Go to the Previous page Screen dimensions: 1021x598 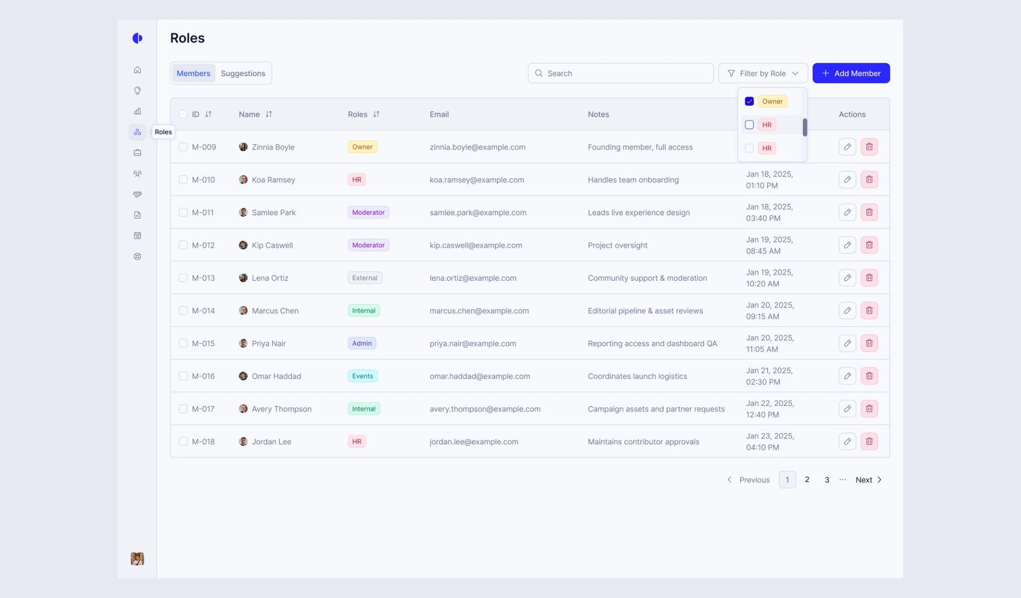(x=748, y=479)
